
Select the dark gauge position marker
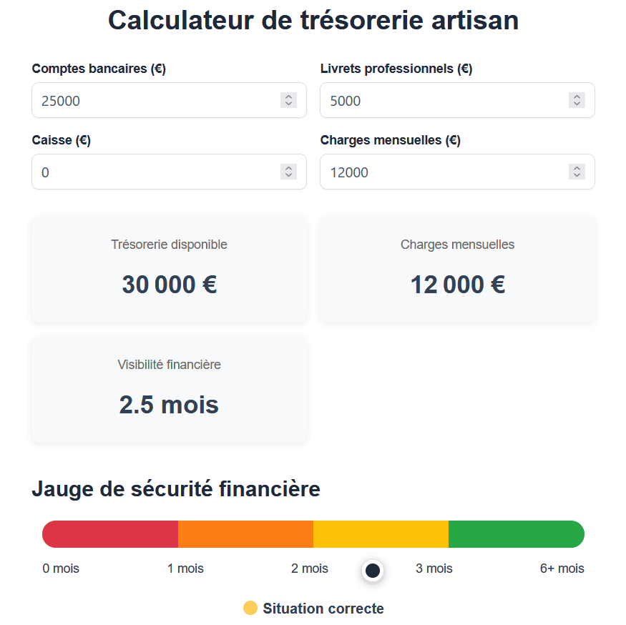(373, 571)
